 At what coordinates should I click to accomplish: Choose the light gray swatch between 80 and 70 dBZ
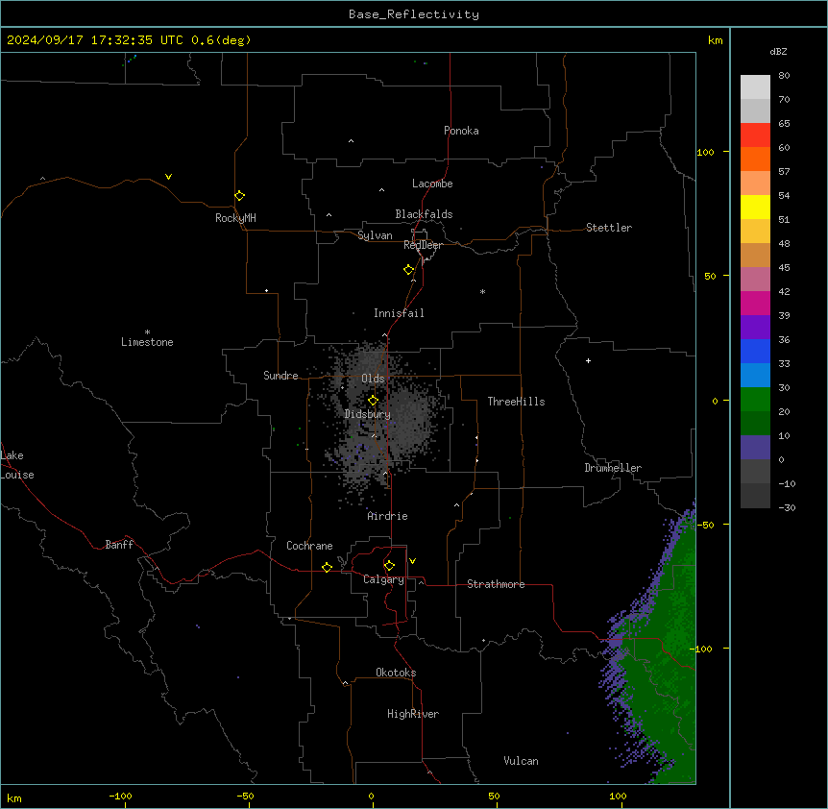click(755, 86)
